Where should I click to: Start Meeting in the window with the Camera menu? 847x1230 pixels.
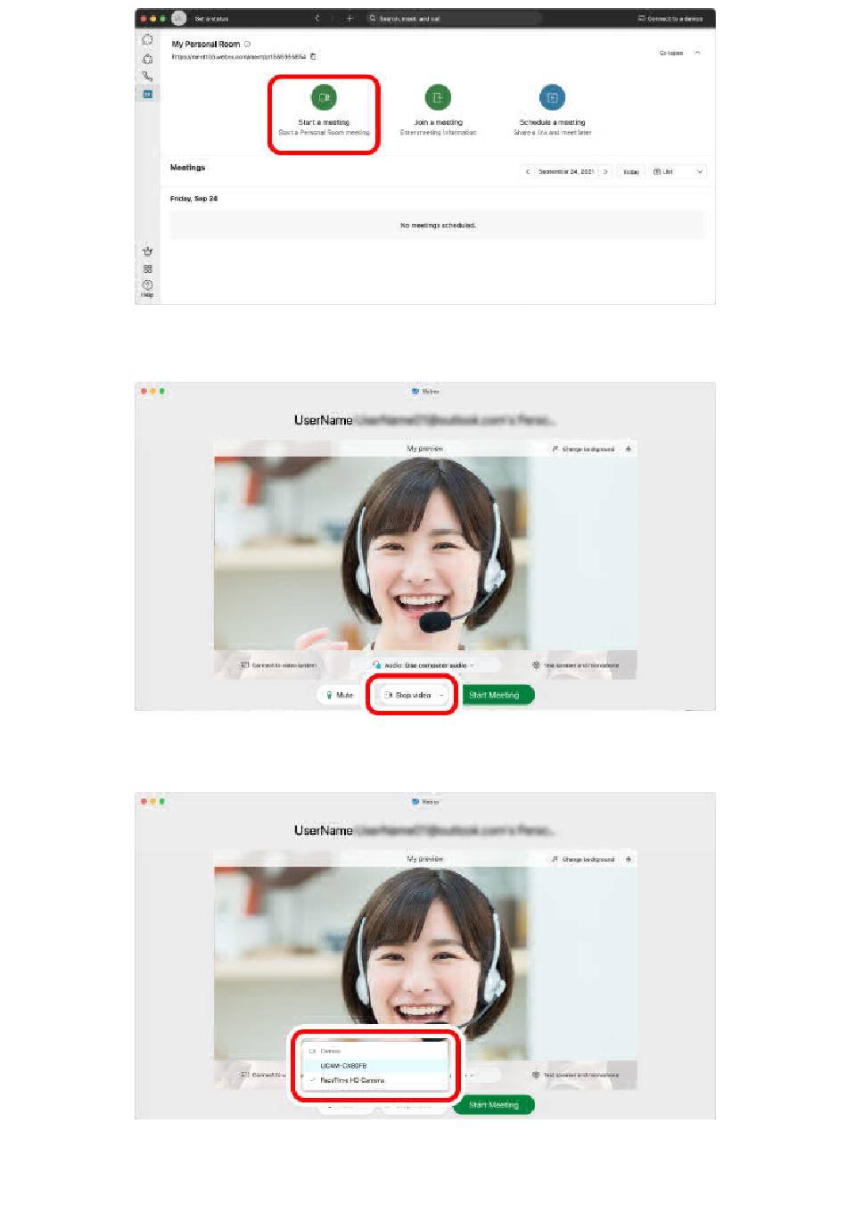point(494,1104)
